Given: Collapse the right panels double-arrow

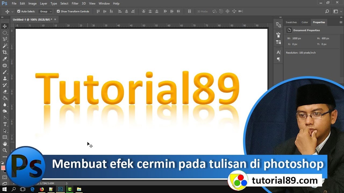Looking at the screenshot, I should point(341,17).
